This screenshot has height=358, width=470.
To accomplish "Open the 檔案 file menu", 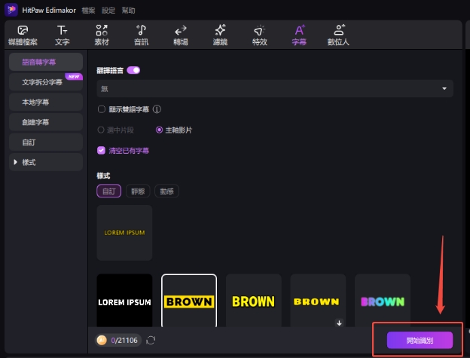I will click(88, 11).
